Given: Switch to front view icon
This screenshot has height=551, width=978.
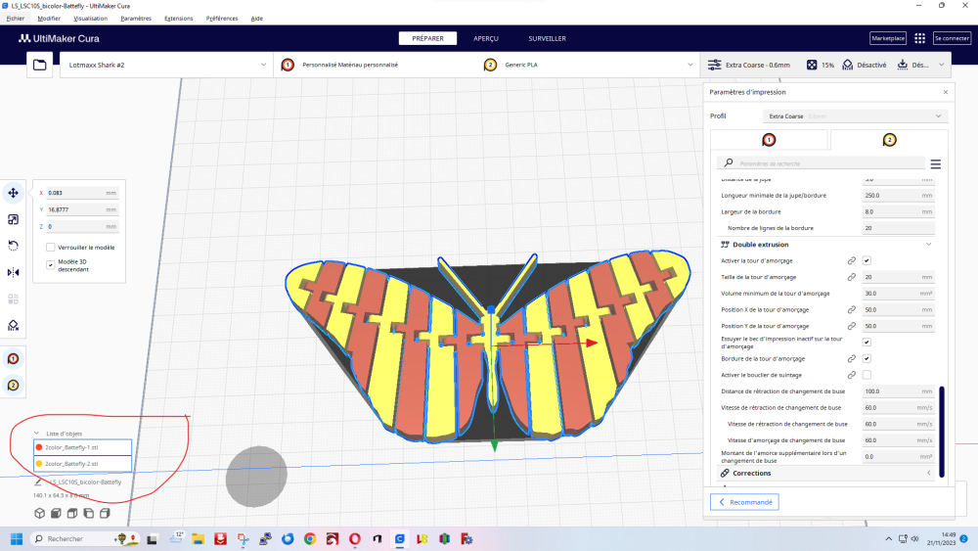Looking at the screenshot, I should 56,513.
